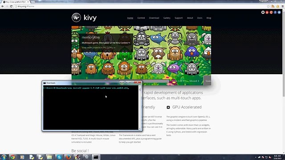This screenshot has height=160, width=285.
Task: Close the Kivy browser tab
Action: (x=28, y=2)
